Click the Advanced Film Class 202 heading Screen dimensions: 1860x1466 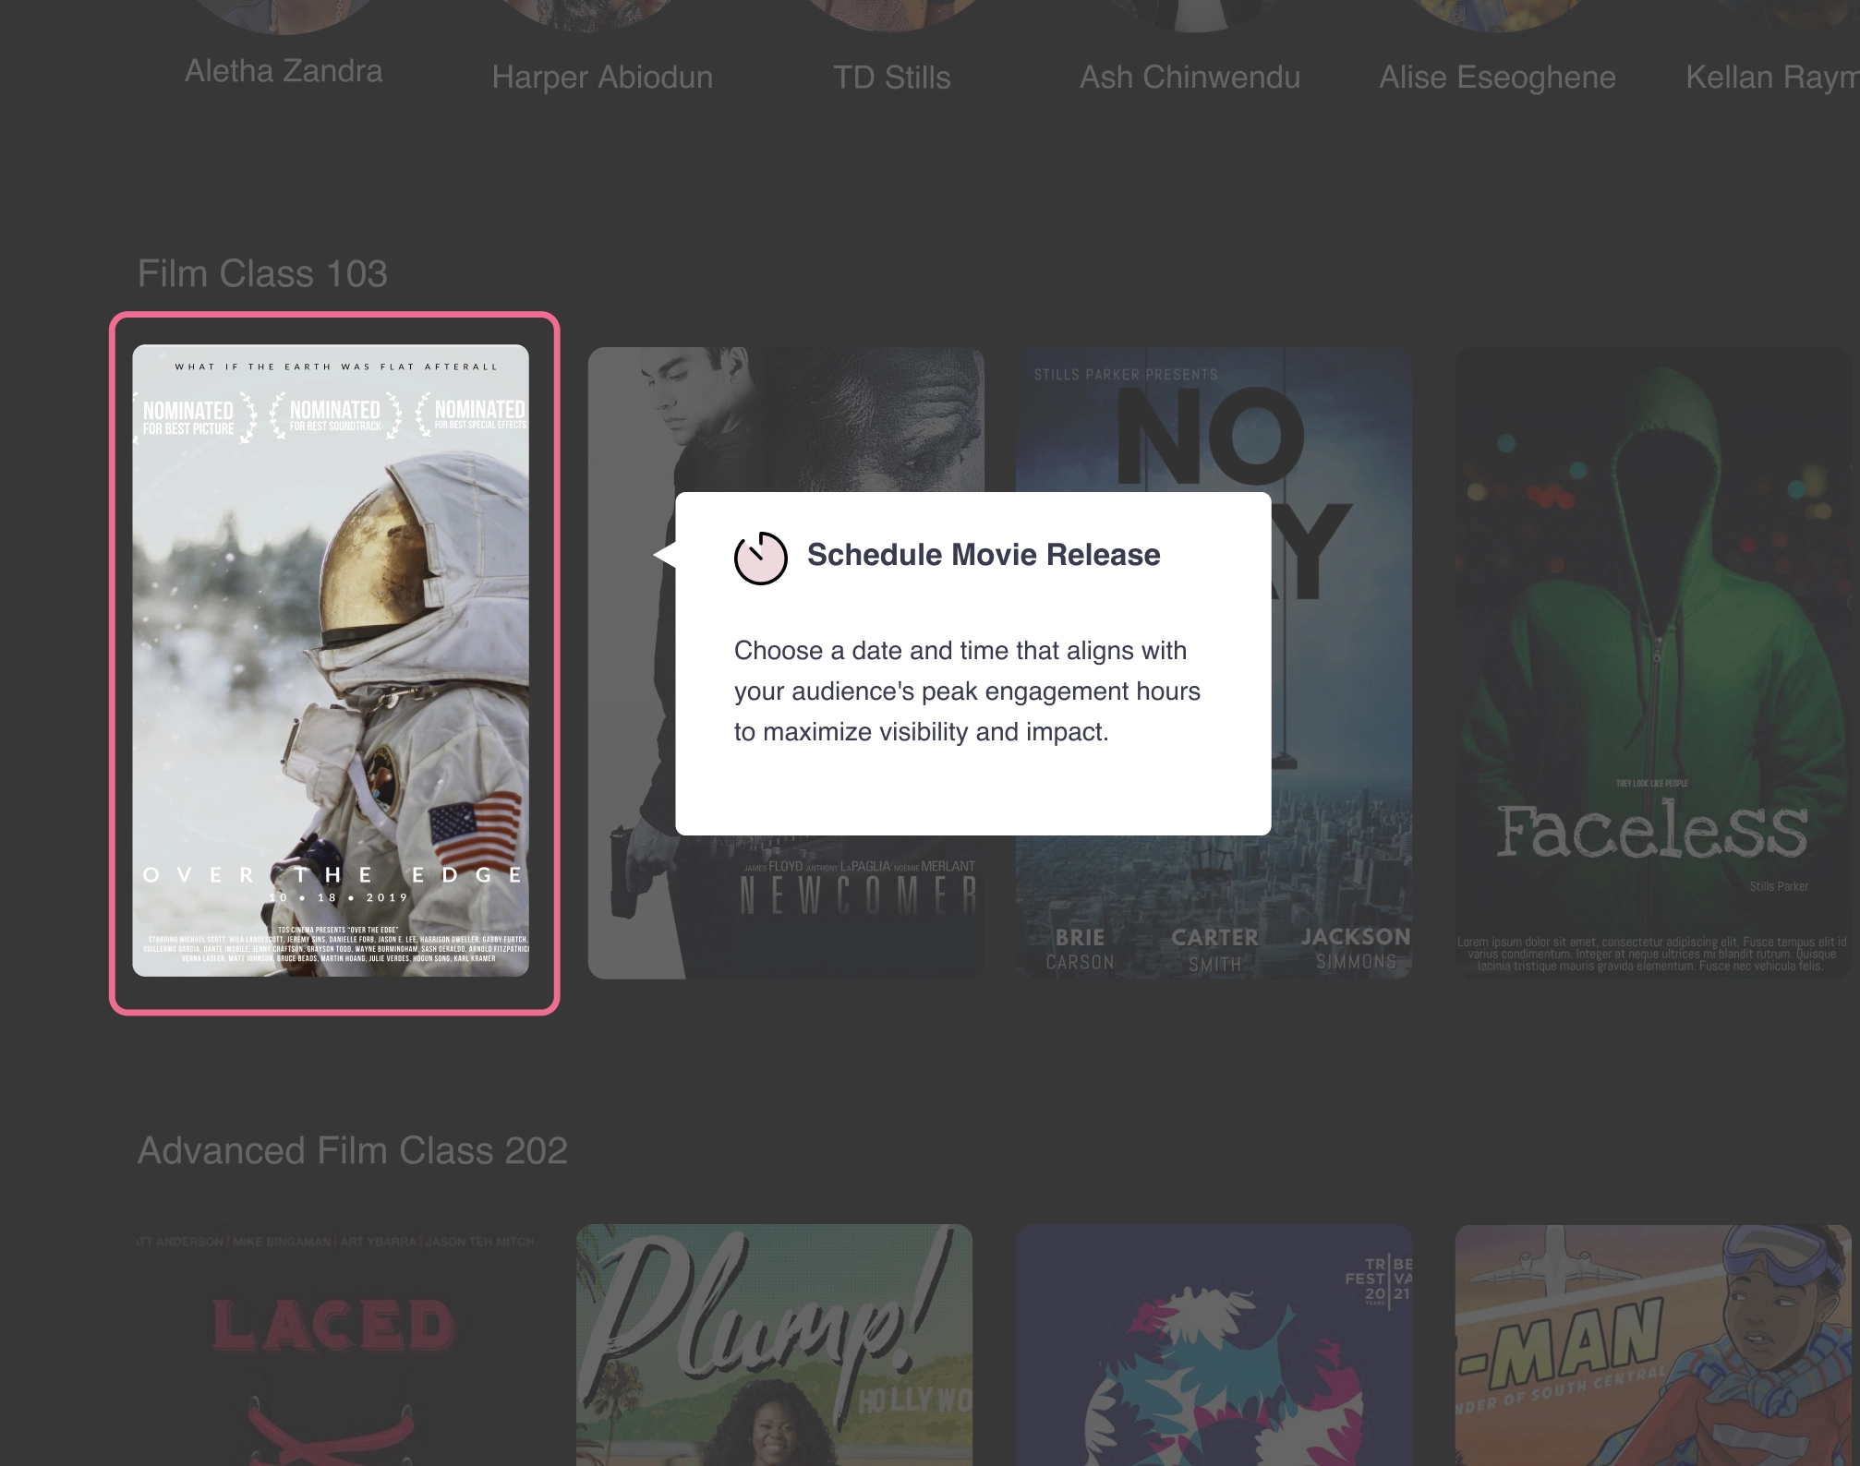point(352,1150)
